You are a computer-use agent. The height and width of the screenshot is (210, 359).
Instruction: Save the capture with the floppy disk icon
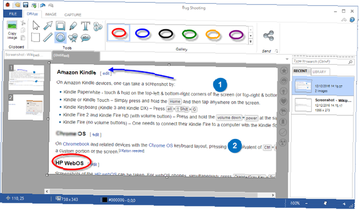coord(25,5)
